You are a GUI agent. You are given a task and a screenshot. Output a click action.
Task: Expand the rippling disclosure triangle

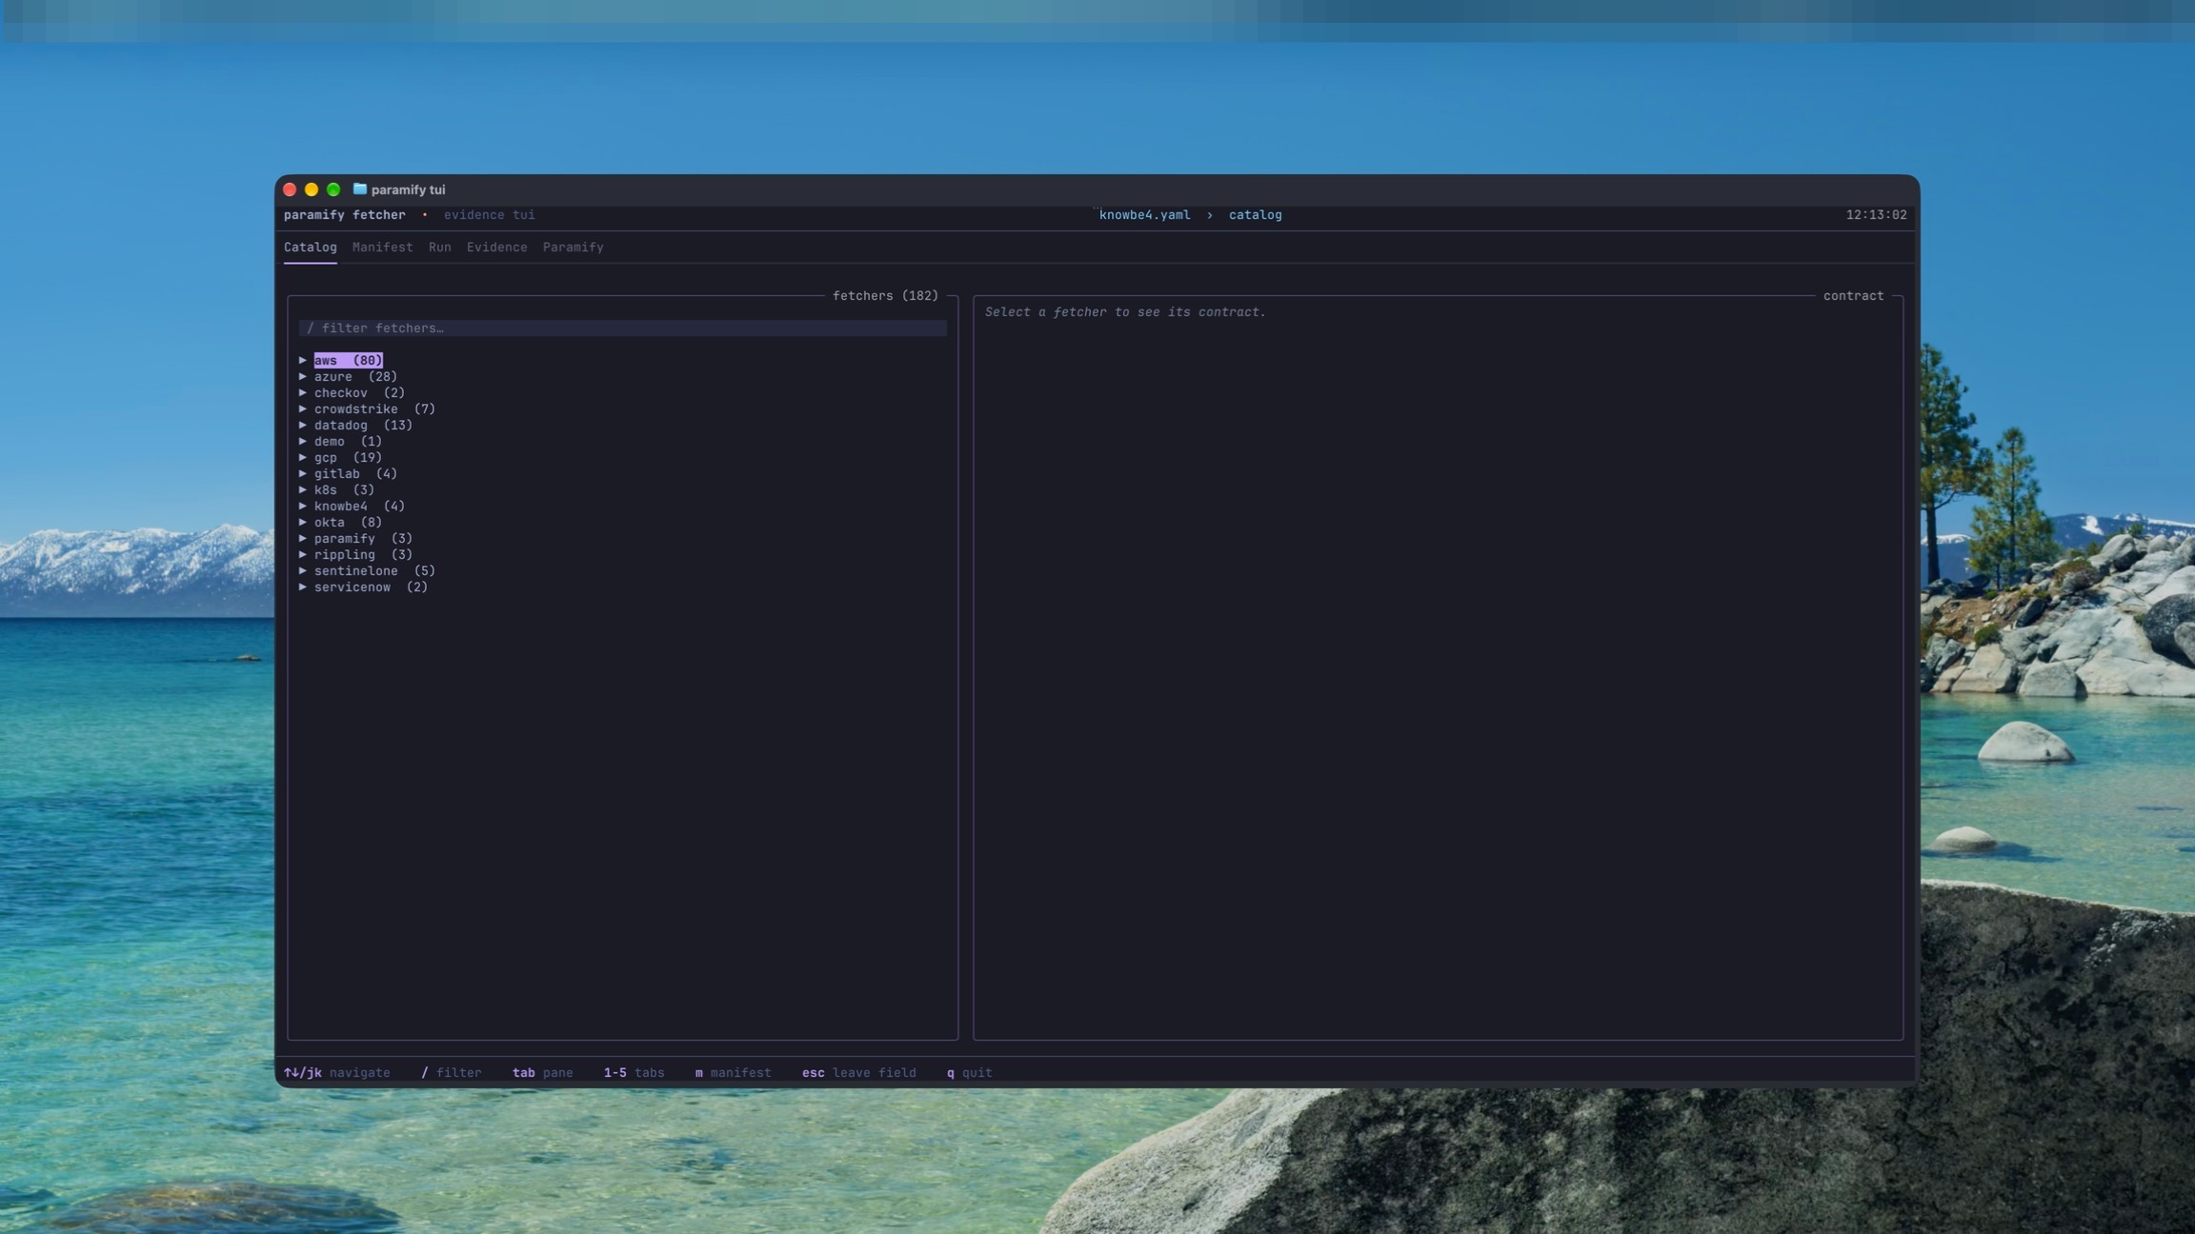(303, 554)
